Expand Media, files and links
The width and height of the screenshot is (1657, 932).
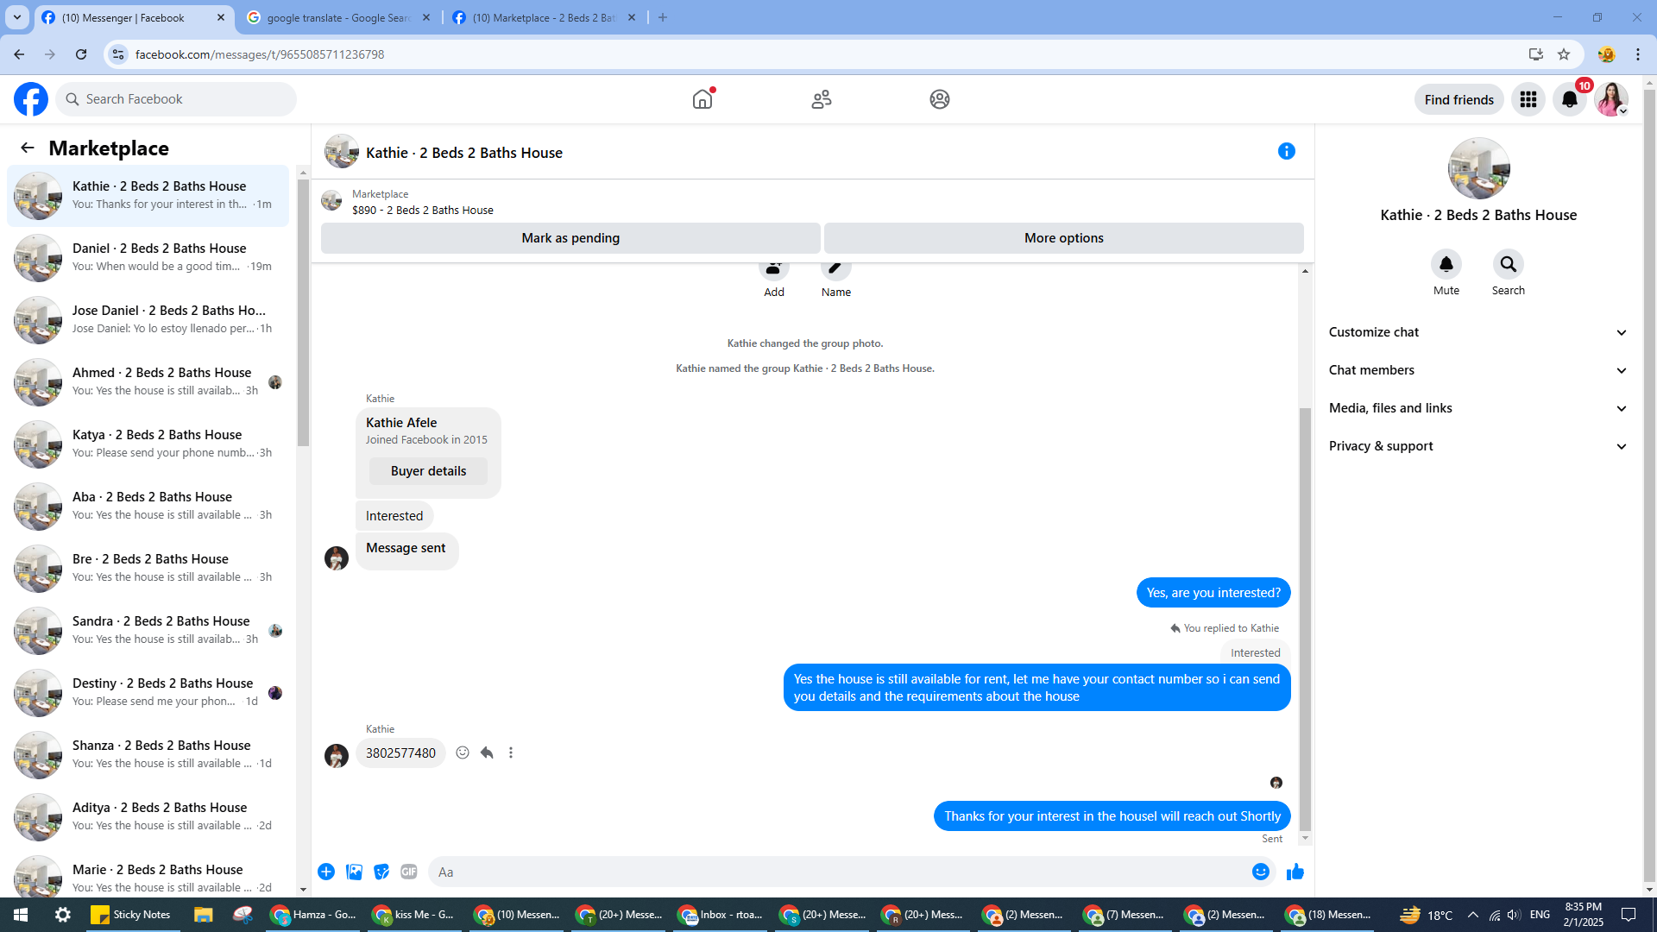1477,408
